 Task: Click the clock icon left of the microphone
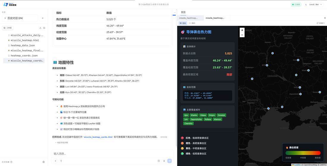[x=159, y=161]
